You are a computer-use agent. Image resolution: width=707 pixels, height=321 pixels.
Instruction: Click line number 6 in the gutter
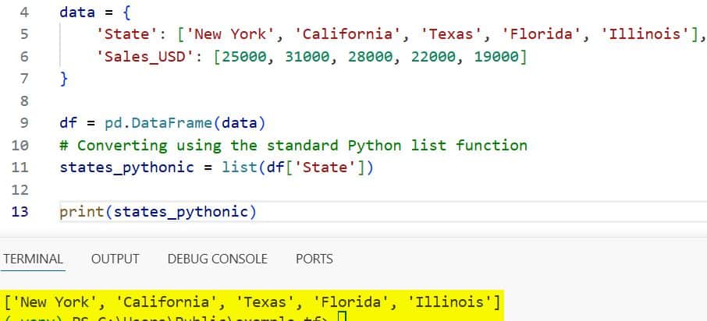tap(24, 57)
